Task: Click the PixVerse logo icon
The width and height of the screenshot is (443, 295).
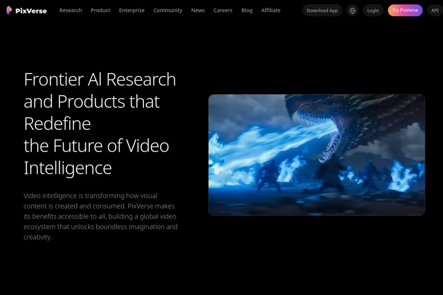Action: coord(9,10)
